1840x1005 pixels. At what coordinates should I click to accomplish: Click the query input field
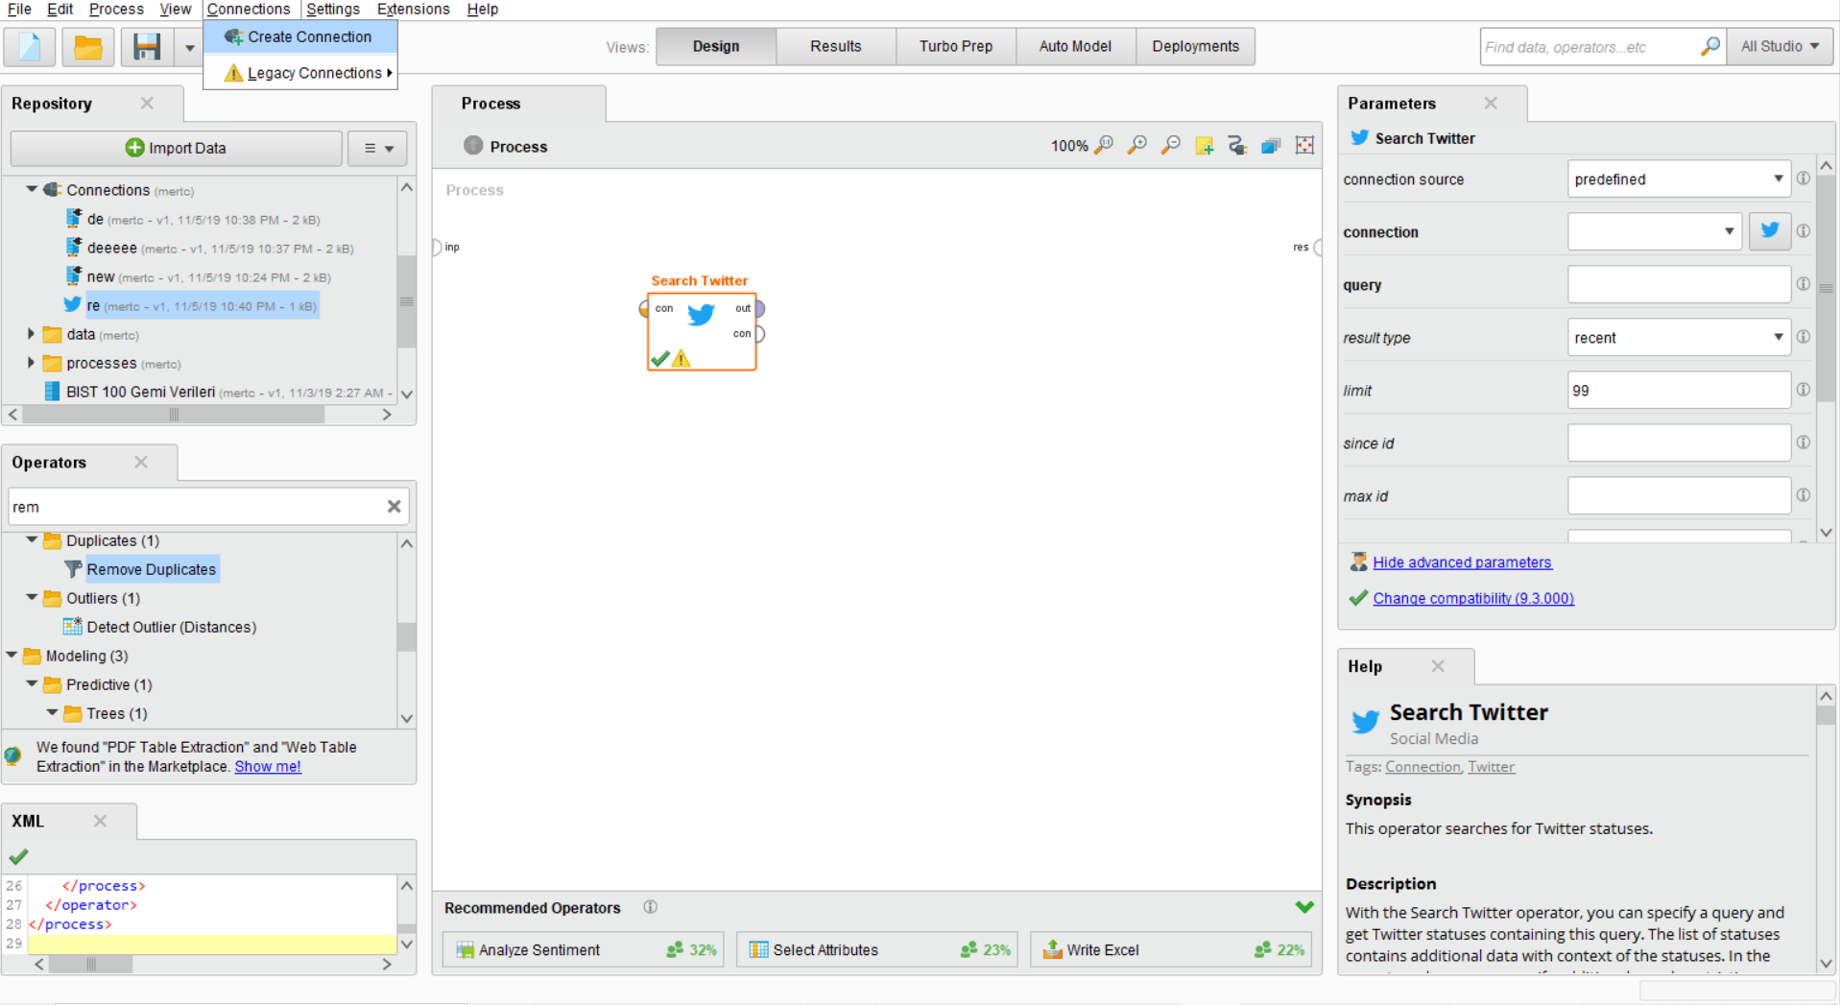pos(1679,284)
